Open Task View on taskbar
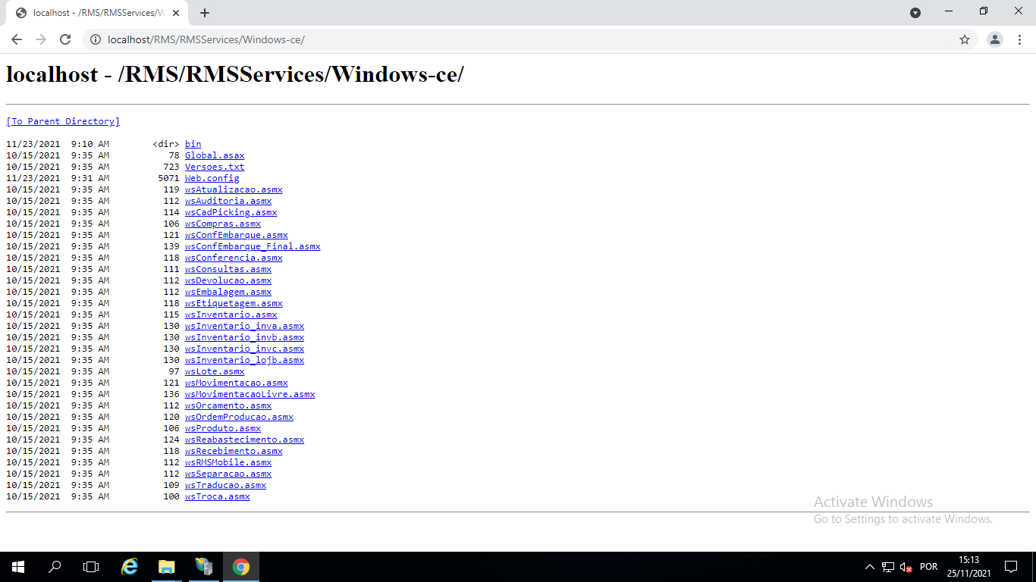The width and height of the screenshot is (1036, 582). 91,567
